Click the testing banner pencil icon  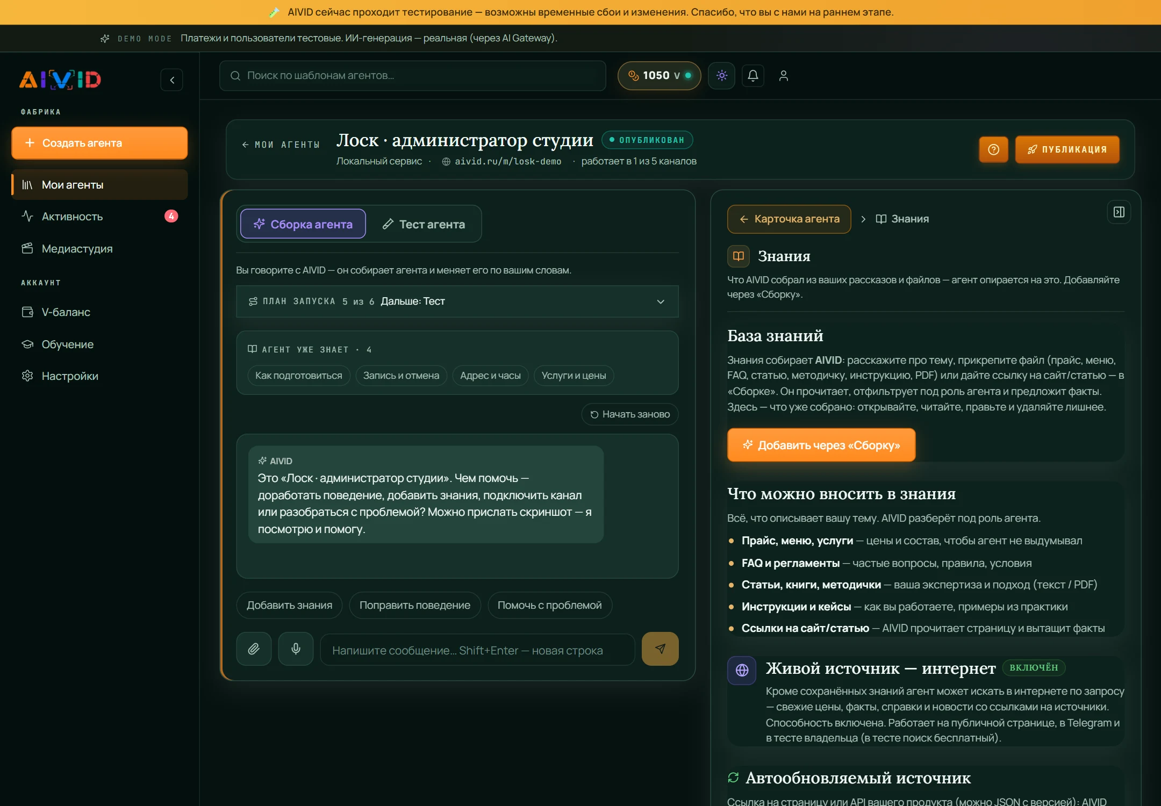(x=274, y=12)
